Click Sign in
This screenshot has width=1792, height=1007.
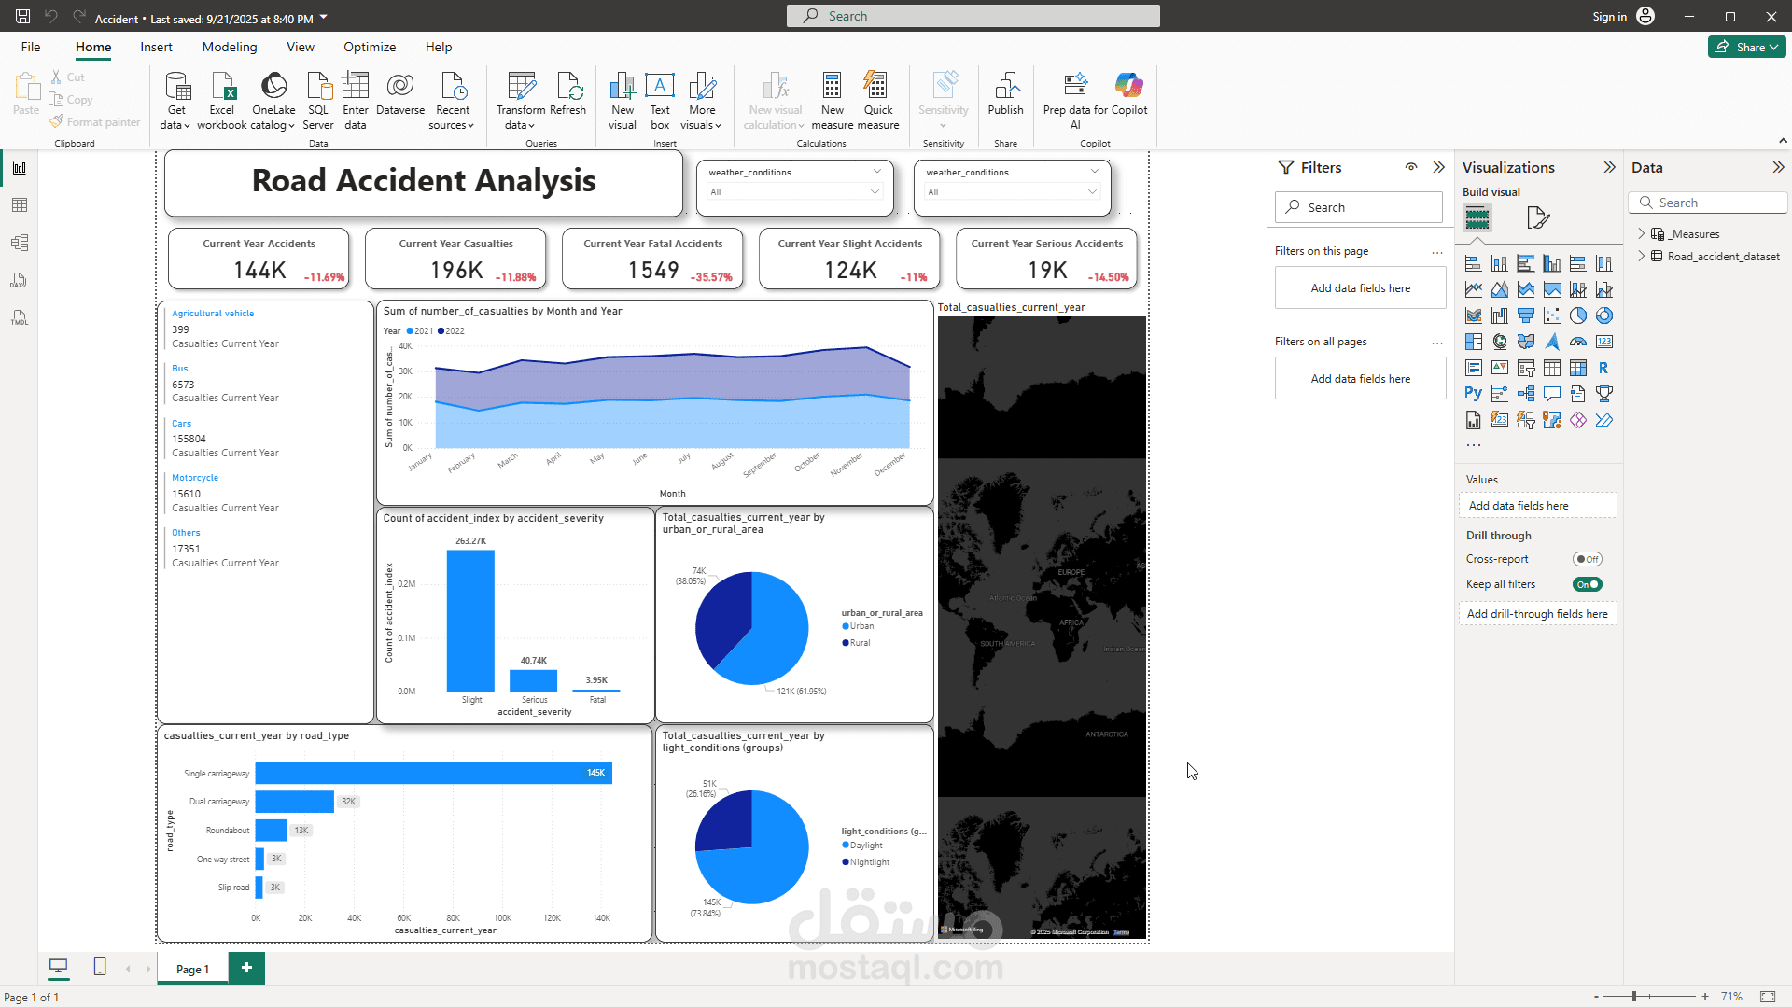pos(1609,16)
